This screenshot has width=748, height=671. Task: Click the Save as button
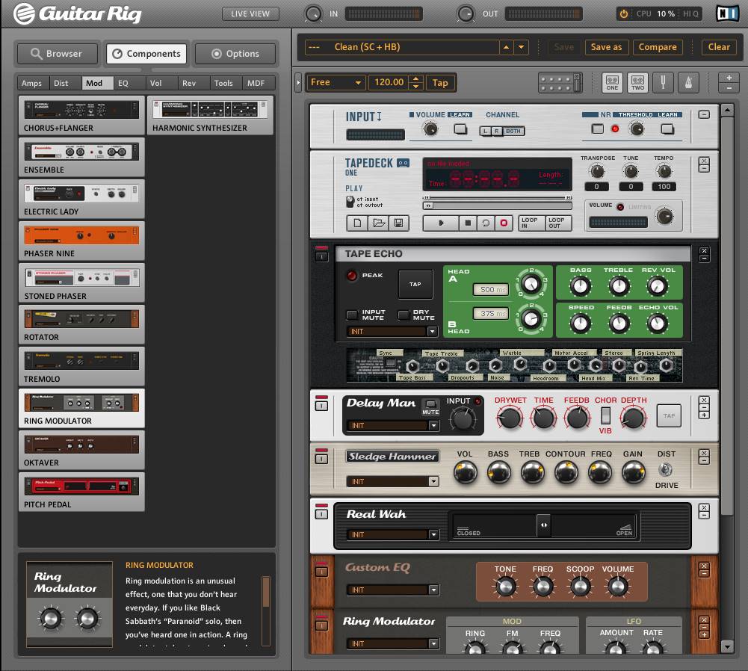[x=606, y=47]
